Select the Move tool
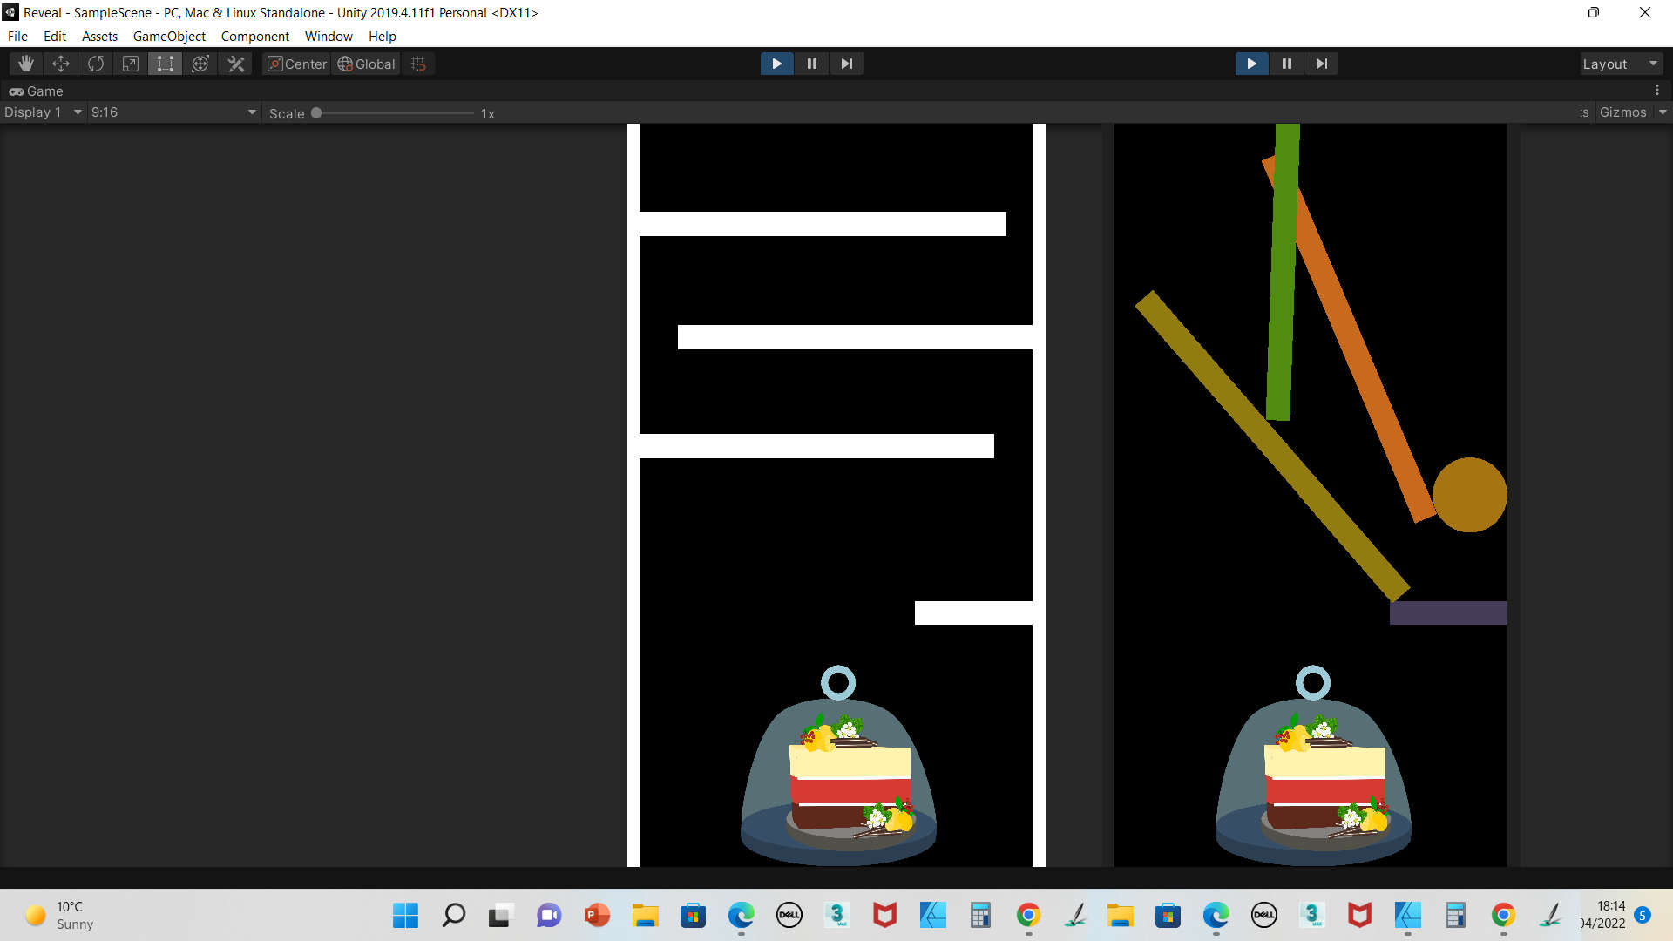The width and height of the screenshot is (1673, 941). tap(60, 63)
